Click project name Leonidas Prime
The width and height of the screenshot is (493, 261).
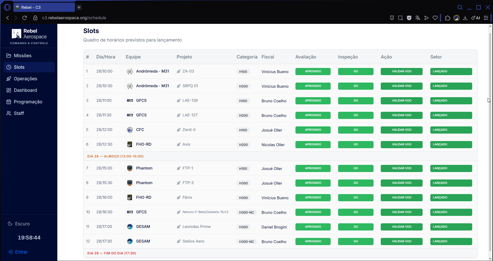[x=196, y=227]
